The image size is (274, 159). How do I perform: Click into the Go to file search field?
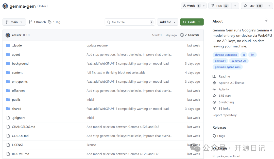point(130,22)
